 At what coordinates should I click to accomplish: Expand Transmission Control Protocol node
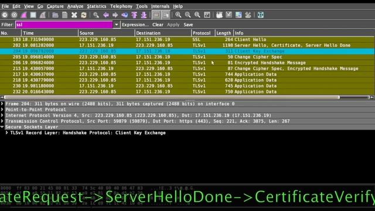click(2, 121)
